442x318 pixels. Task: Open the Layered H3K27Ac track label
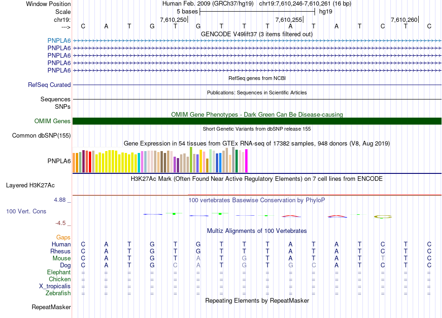pyautogui.click(x=30, y=185)
